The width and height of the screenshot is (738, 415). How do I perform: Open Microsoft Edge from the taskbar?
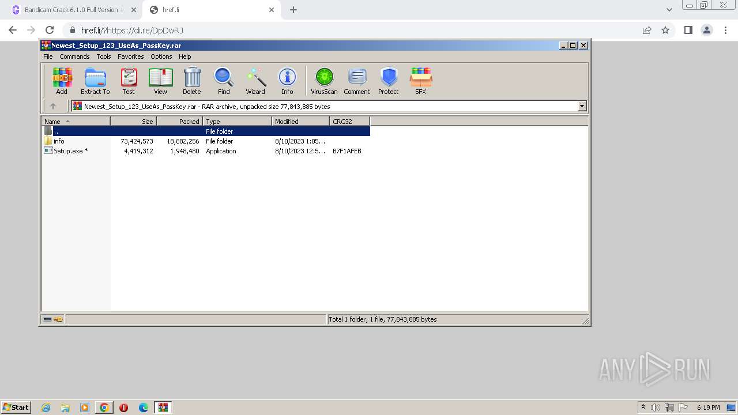144,408
